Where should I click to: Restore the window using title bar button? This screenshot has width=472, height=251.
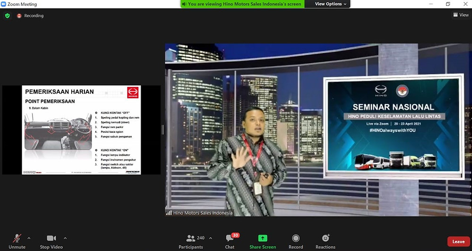[x=448, y=4]
